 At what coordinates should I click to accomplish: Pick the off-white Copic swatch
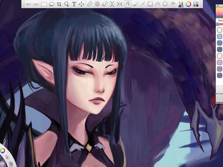tap(219, 30)
